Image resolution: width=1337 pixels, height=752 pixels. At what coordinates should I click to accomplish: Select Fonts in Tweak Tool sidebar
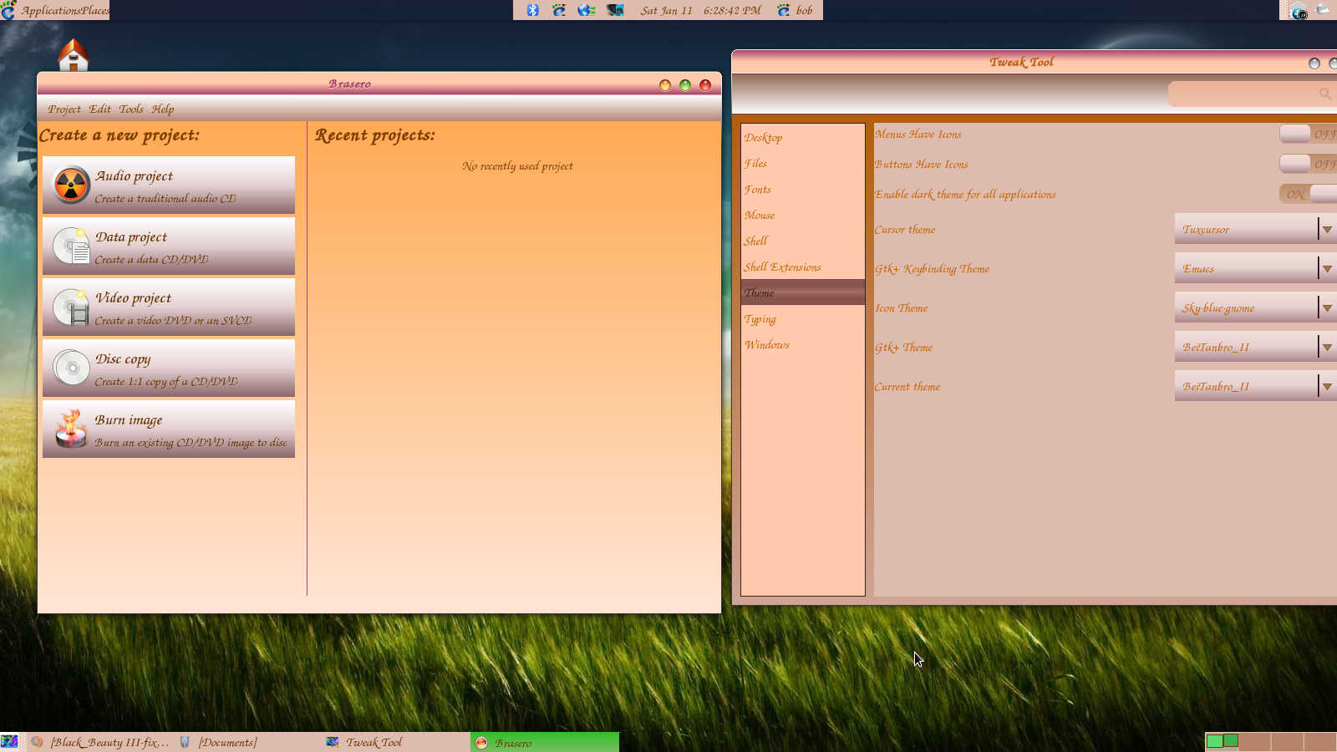click(x=802, y=189)
